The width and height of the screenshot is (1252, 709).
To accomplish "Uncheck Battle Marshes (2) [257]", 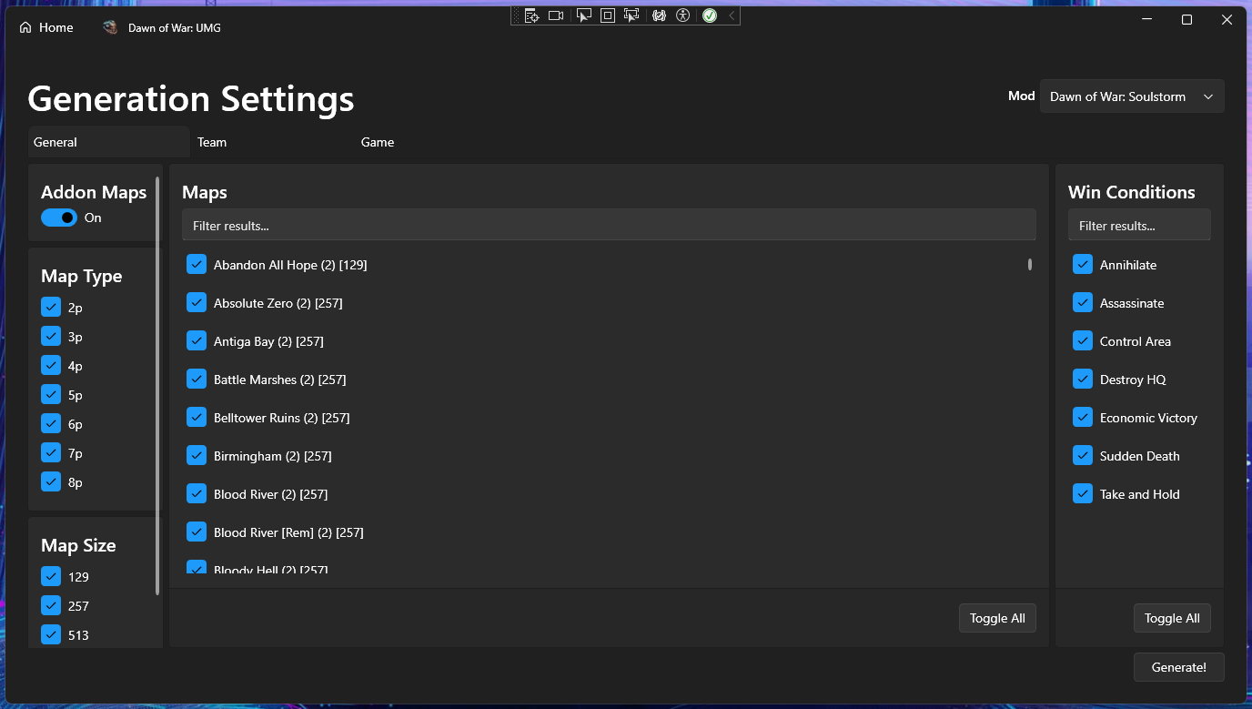I will coord(197,379).
